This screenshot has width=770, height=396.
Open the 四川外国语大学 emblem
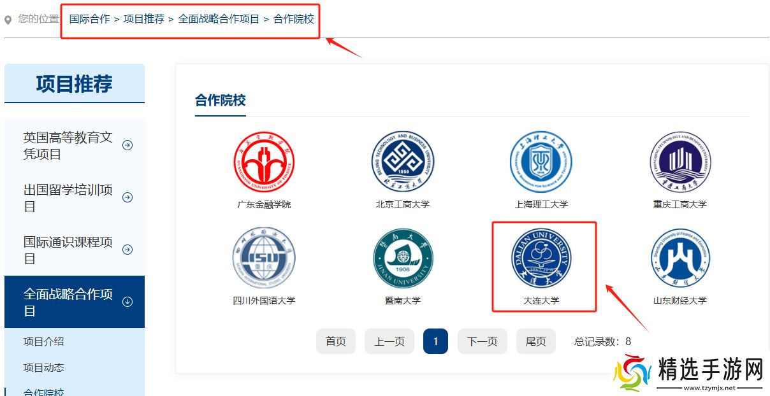point(264,258)
